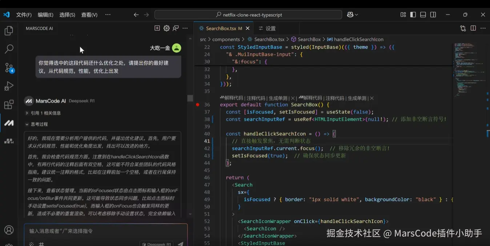Collapse the 思考过程 section
This screenshot has height=246, width=490.
tap(36, 124)
